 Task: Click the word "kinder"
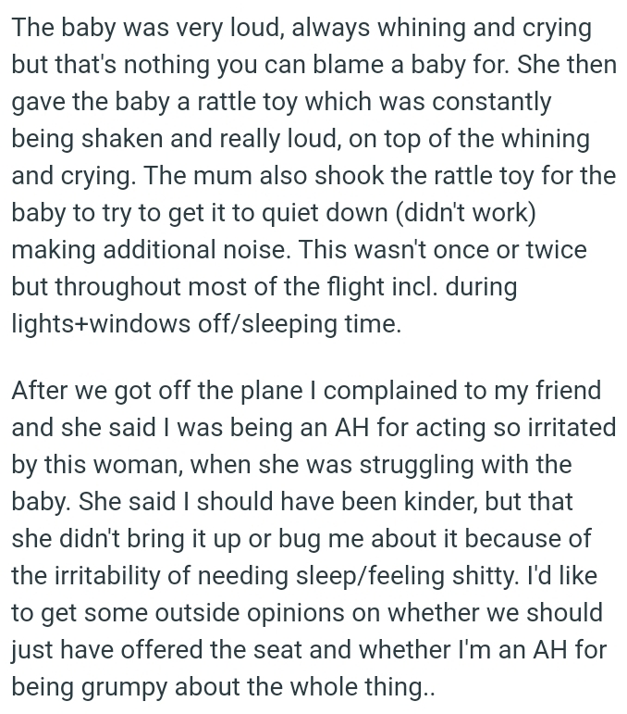(x=440, y=502)
